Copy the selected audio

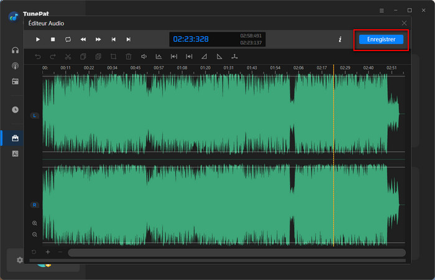(83, 57)
